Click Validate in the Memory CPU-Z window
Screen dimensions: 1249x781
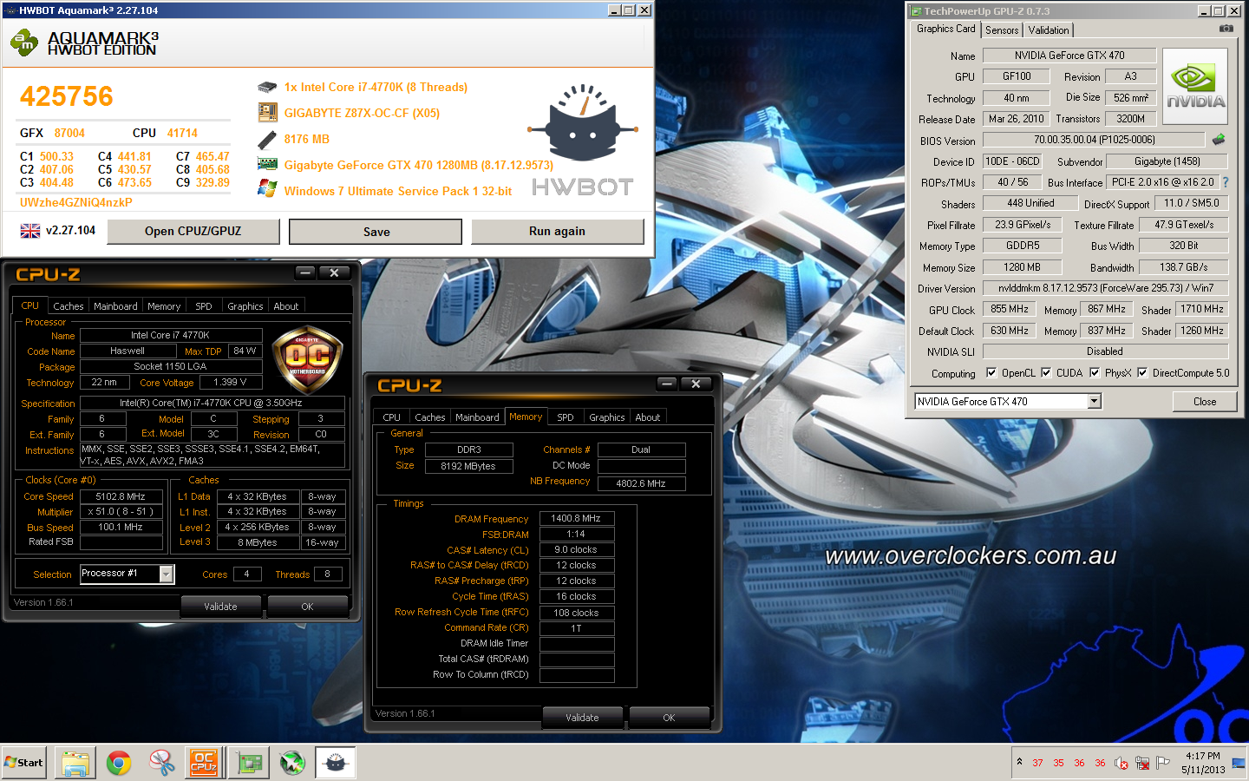coord(582,718)
